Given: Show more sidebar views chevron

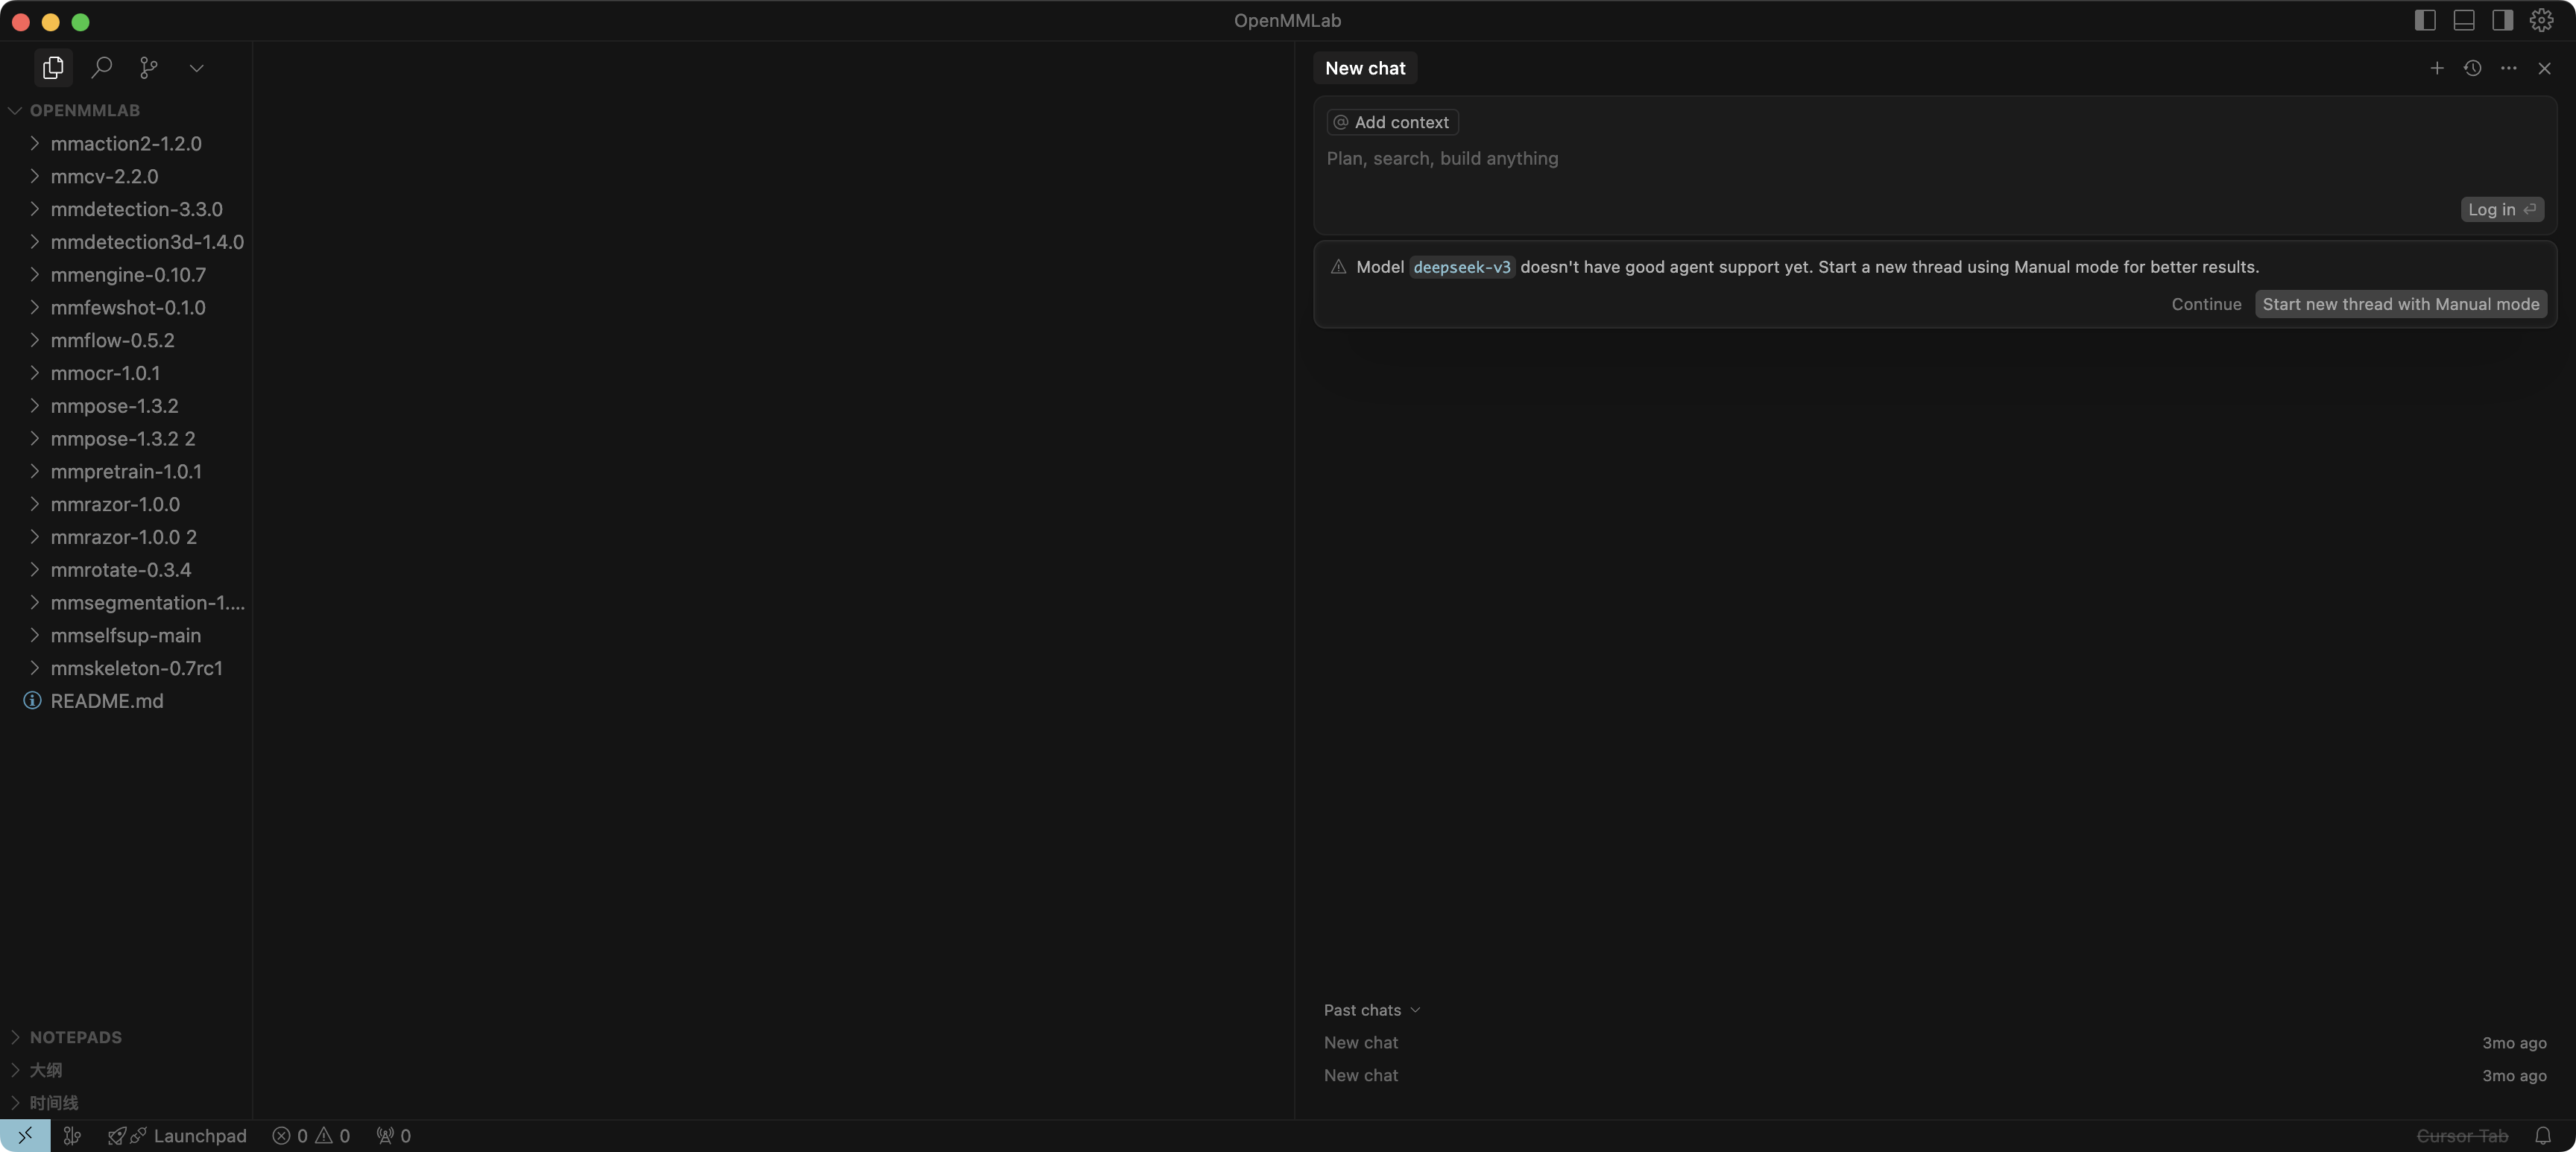Looking at the screenshot, I should 197,68.
